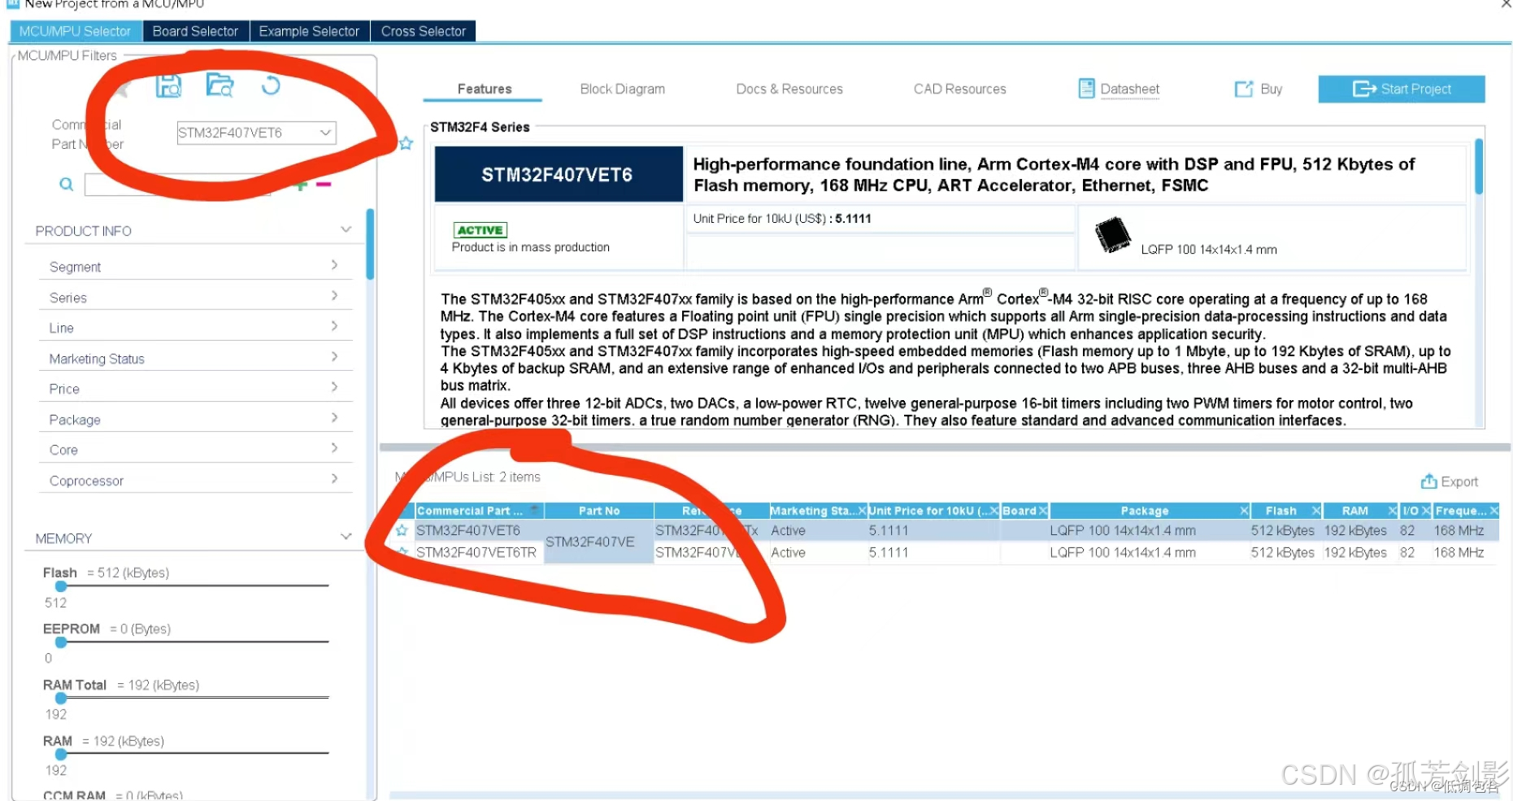This screenshot has width=1513, height=801.
Task: Remove Unit Price for 10kU column via X
Action: click(x=993, y=511)
